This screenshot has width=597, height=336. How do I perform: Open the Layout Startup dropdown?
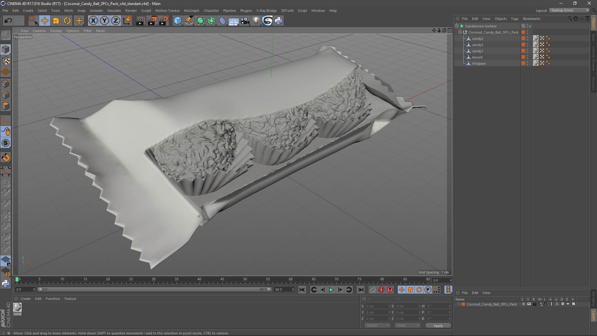pyautogui.click(x=570, y=10)
